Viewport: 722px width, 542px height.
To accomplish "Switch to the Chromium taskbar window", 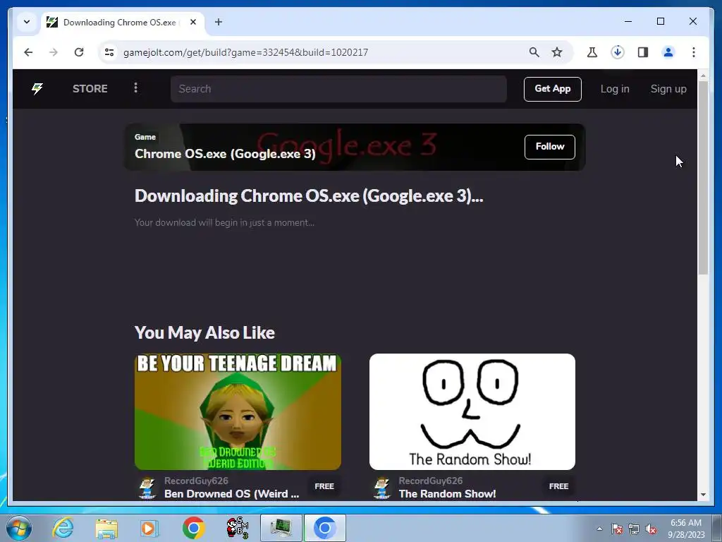I will pos(324,528).
